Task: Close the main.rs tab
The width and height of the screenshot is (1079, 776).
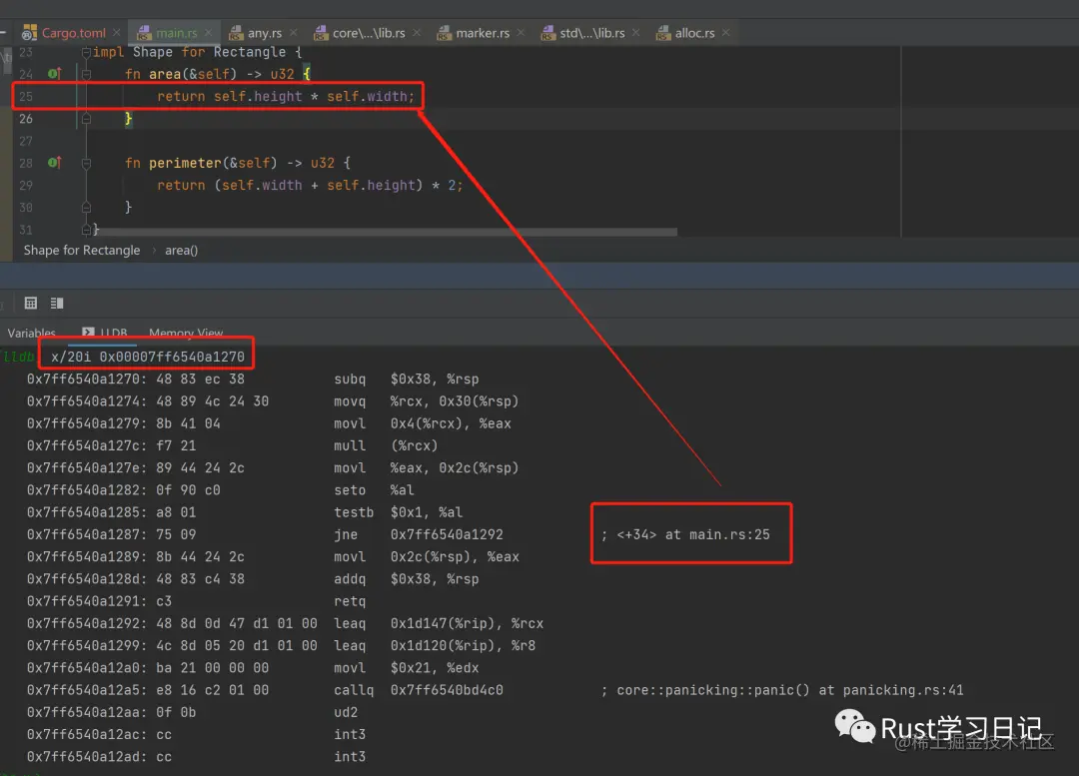Action: pyautogui.click(x=209, y=32)
